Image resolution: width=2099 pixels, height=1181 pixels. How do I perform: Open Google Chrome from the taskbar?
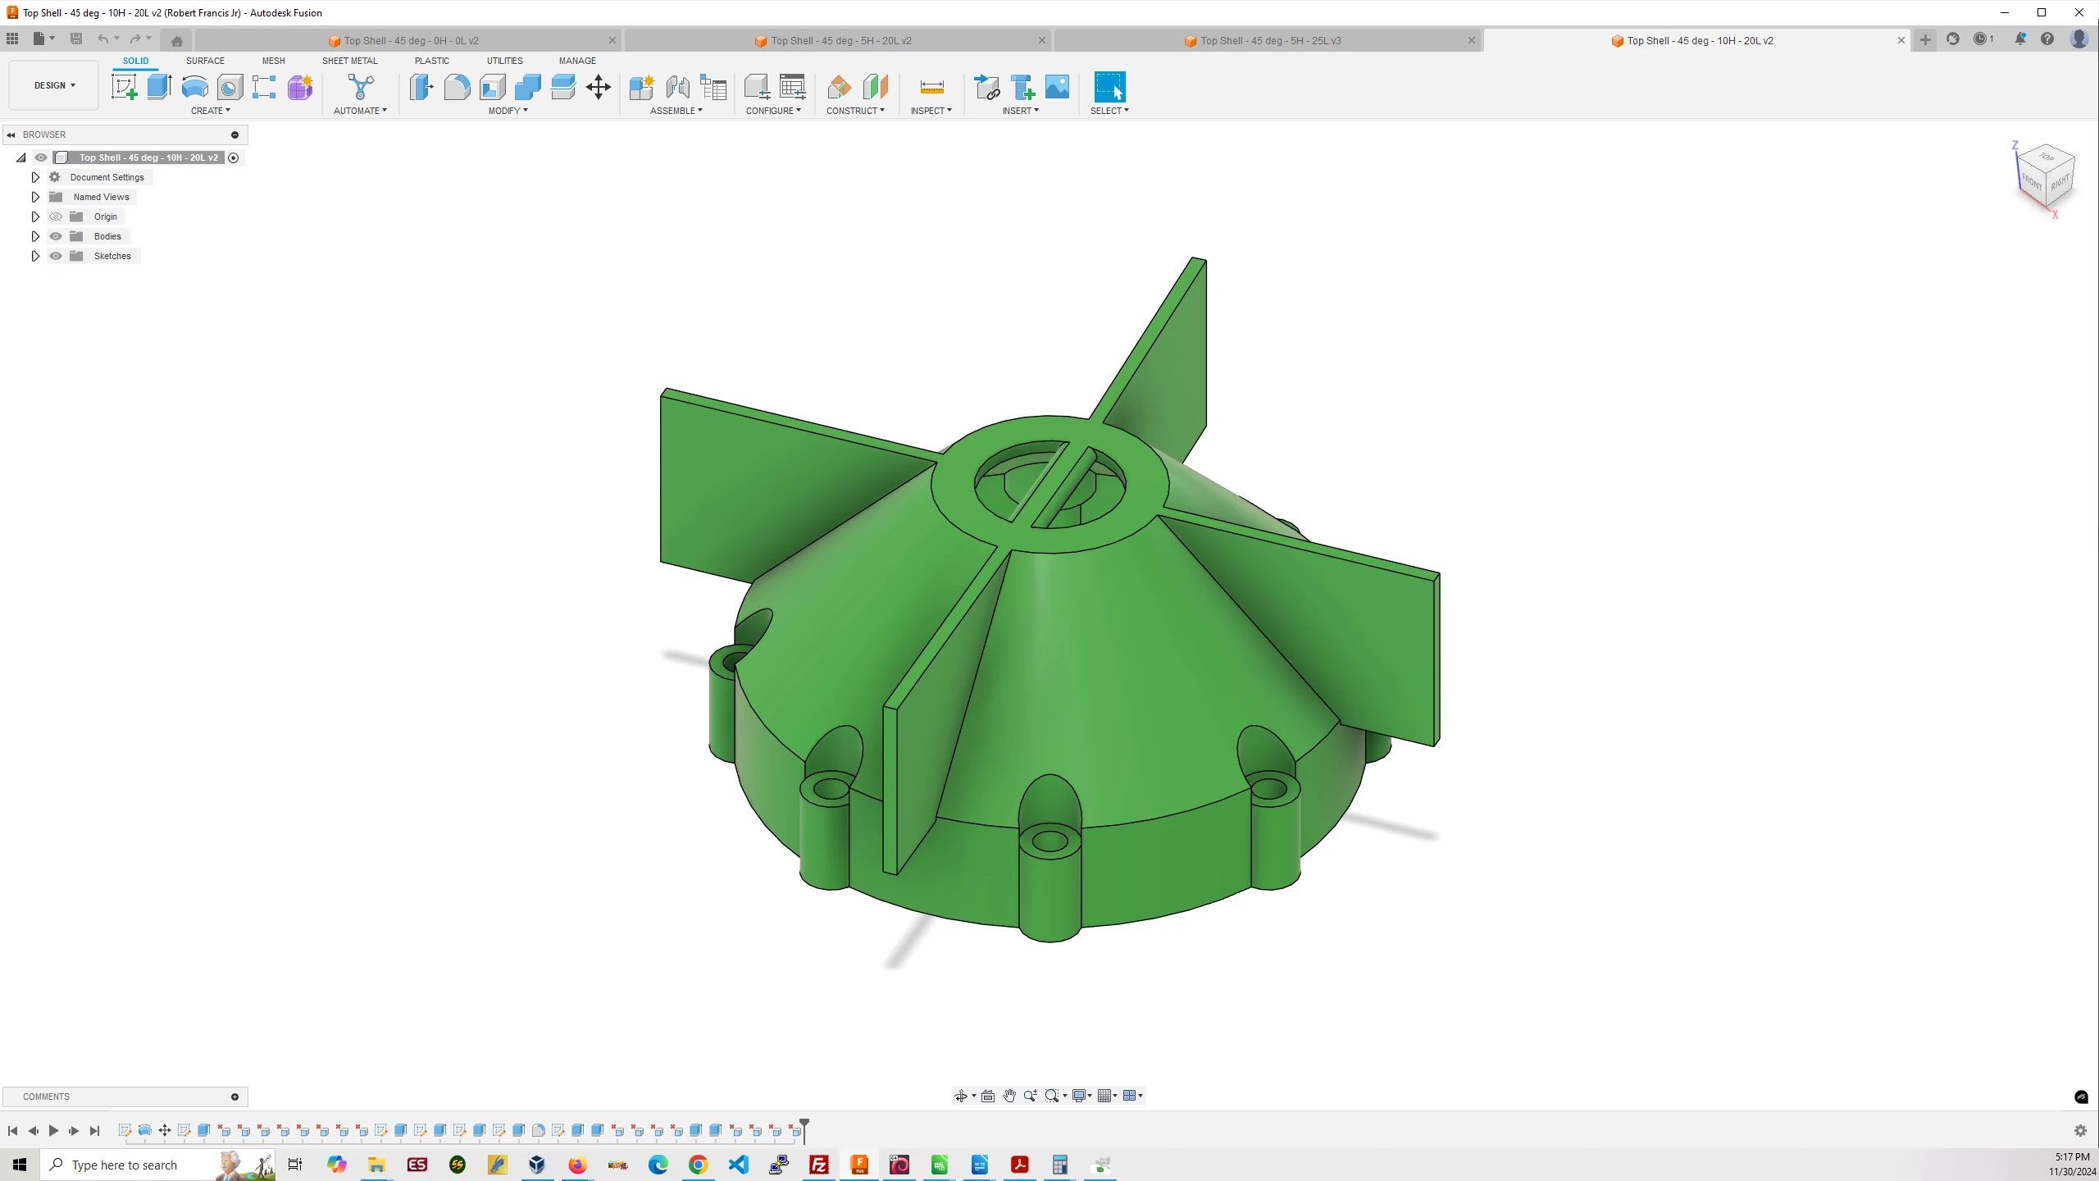click(x=699, y=1165)
